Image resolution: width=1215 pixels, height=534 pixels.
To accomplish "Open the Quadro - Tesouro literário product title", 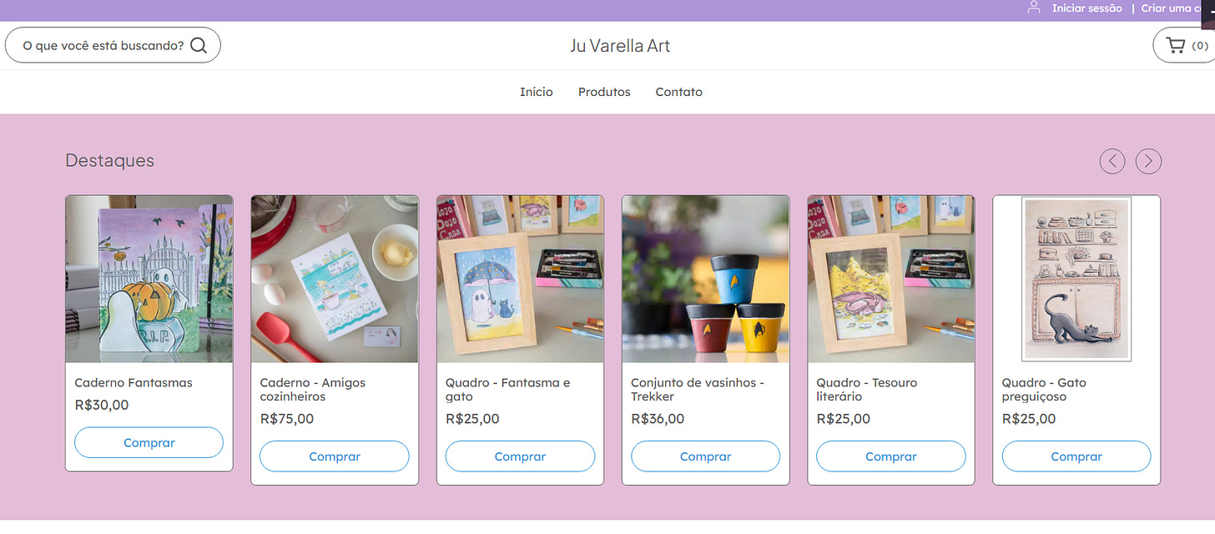I will [867, 390].
